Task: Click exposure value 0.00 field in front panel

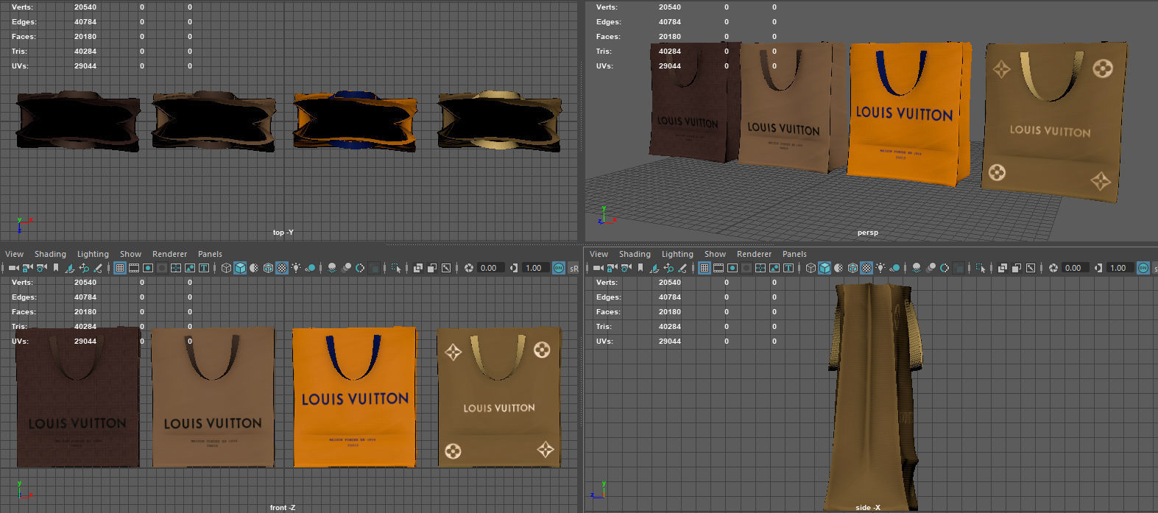Action: pos(491,268)
